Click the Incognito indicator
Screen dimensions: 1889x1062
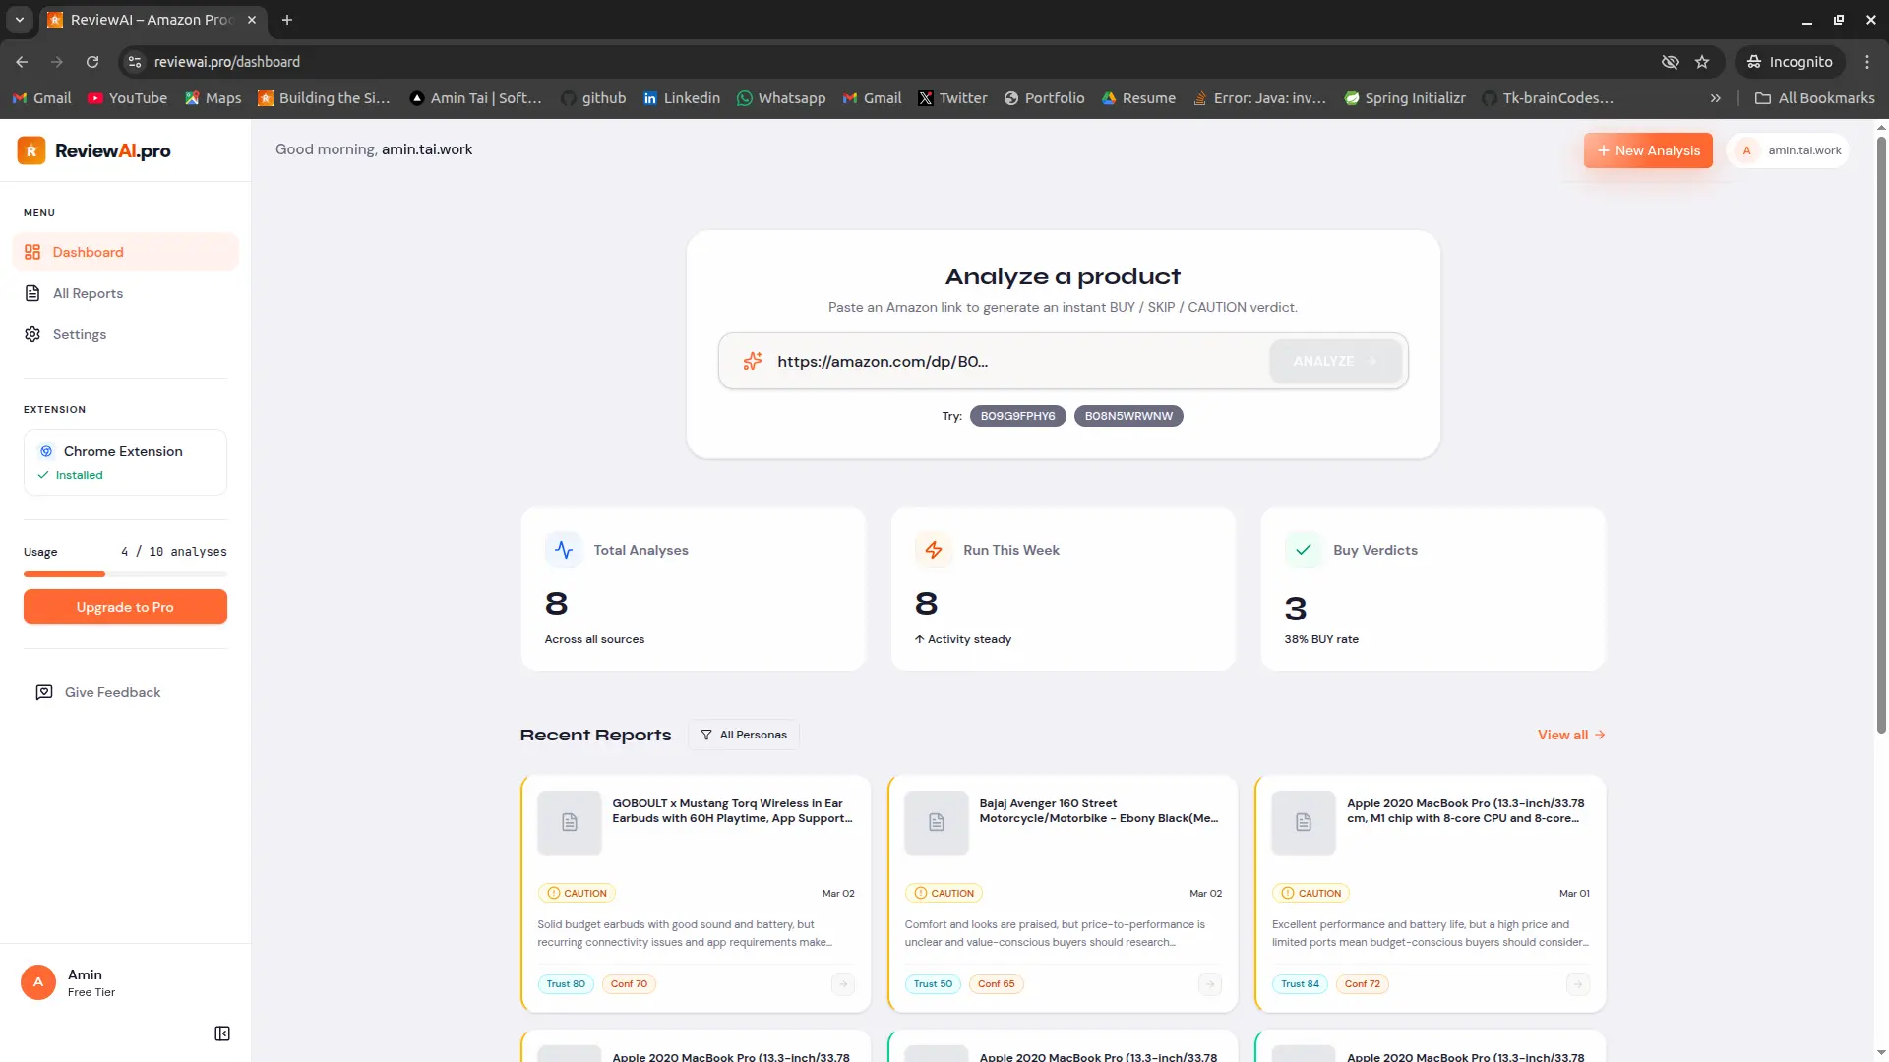pos(1790,61)
